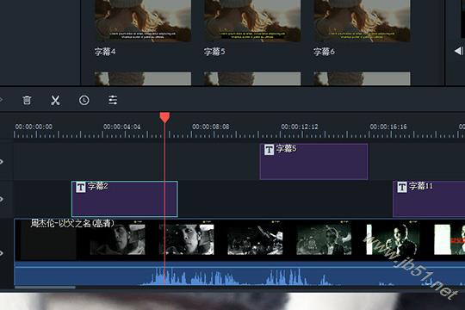This screenshot has height=310, width=465.
Task: Click the 字幕4 label text
Action: (x=105, y=52)
